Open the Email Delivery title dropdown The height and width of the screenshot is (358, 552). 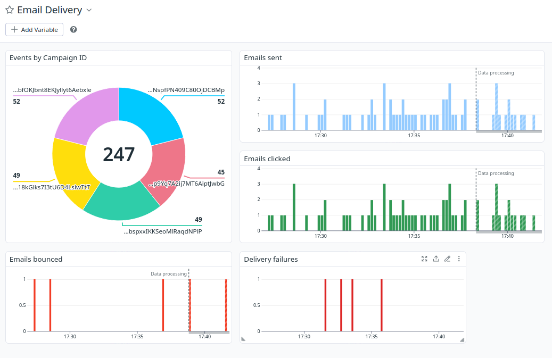[x=89, y=10]
